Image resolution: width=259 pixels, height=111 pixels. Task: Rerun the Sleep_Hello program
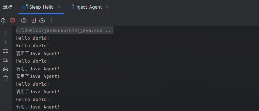[3, 21]
